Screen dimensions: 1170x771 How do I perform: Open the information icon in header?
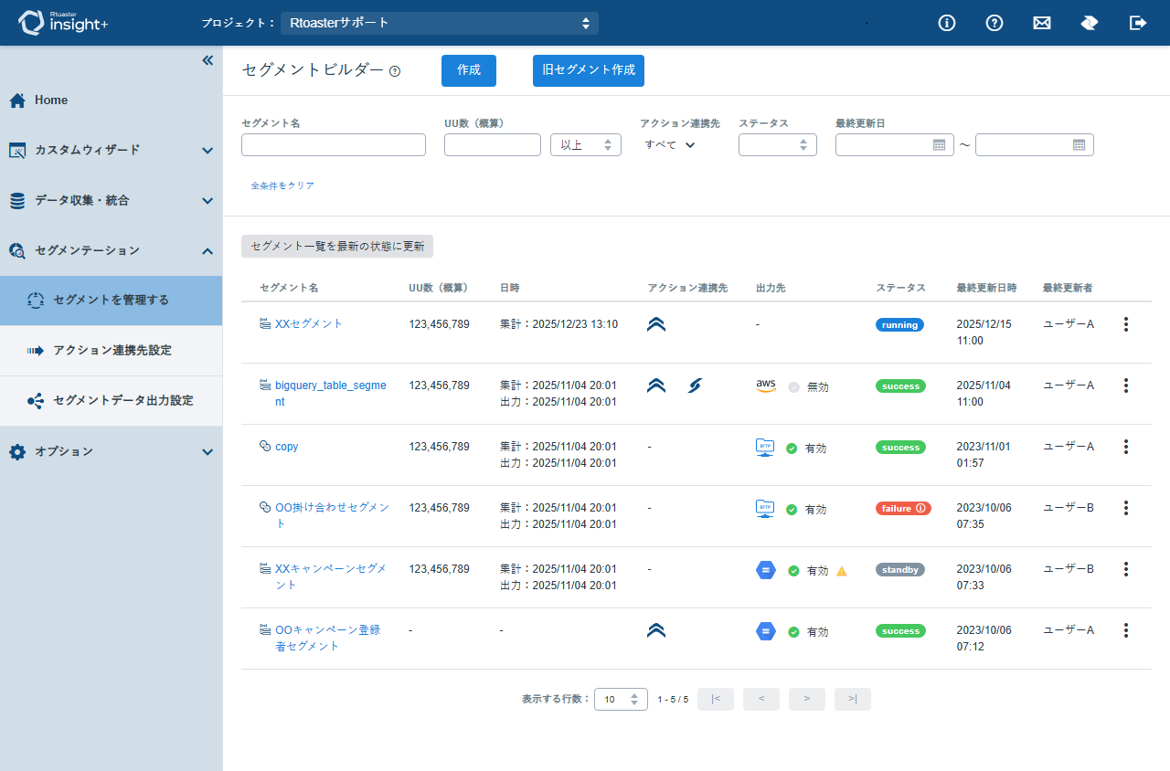point(947,23)
